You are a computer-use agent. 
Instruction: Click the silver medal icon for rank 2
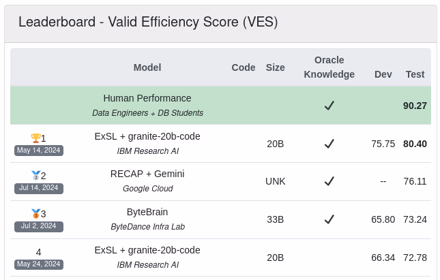pyautogui.click(x=35, y=176)
